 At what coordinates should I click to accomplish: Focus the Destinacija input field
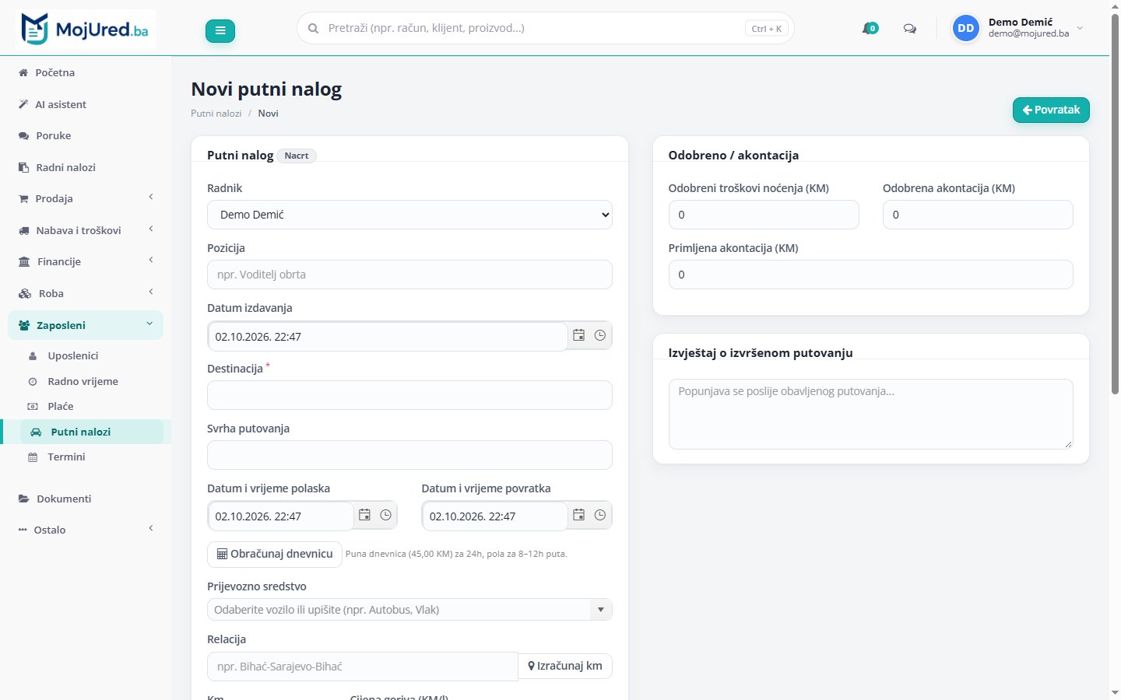409,395
